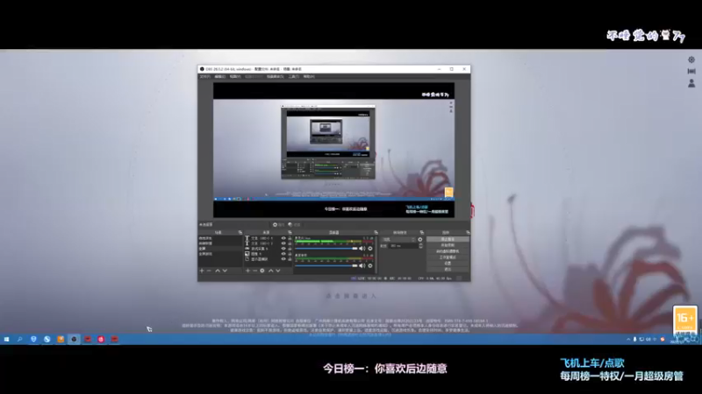Open the 场景集合(S) menu in OBS
This screenshot has height=394, width=702.
pos(276,77)
